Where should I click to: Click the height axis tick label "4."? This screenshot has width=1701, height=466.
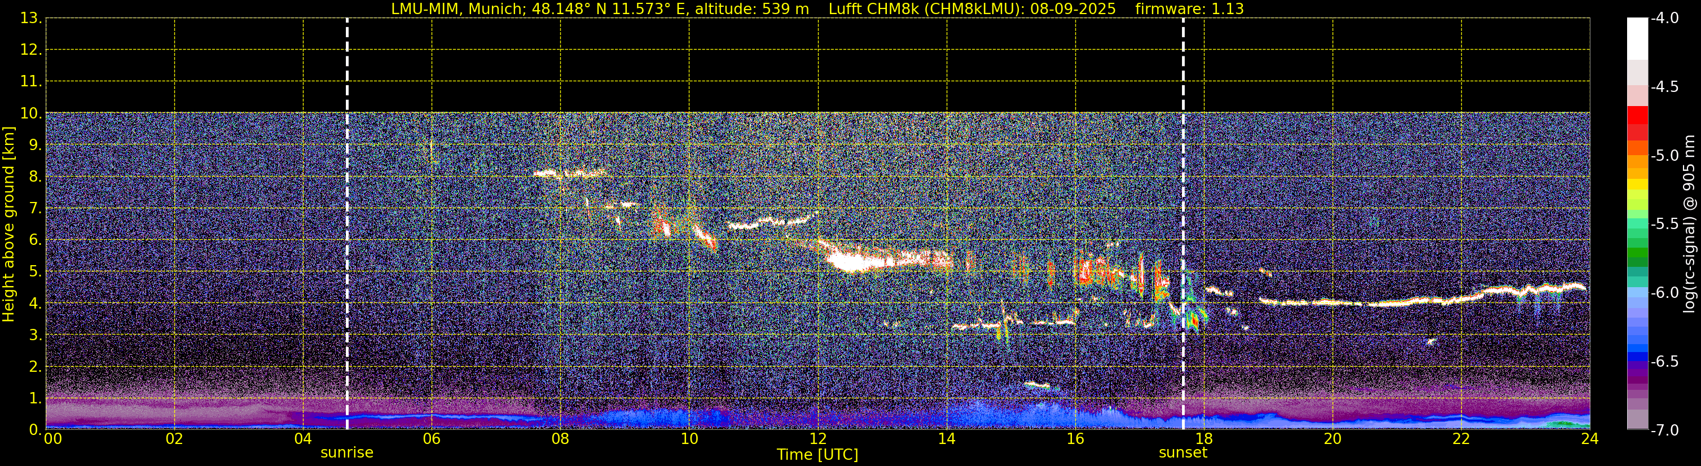coord(34,304)
